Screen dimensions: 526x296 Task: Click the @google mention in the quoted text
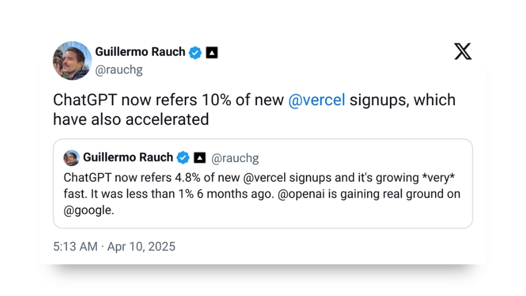click(x=89, y=211)
